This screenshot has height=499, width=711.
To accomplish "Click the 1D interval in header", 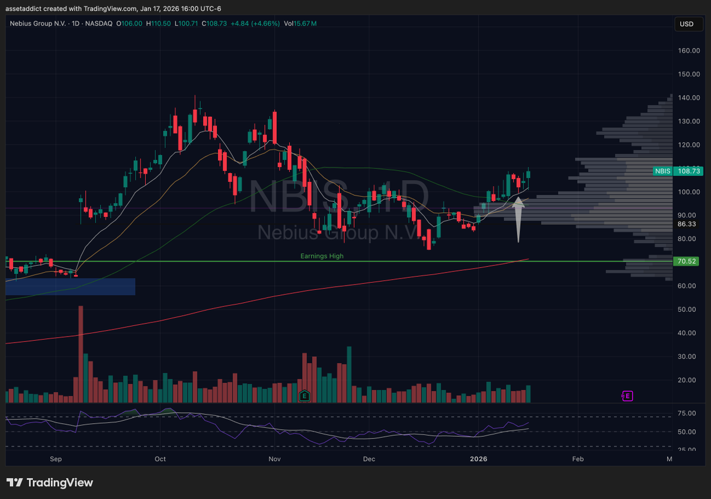I will pyautogui.click(x=75, y=23).
